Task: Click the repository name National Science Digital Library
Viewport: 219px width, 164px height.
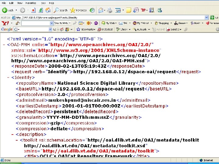Action: click(x=96, y=83)
